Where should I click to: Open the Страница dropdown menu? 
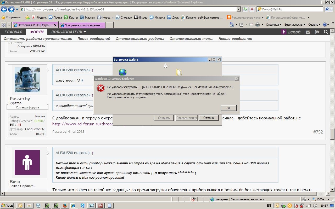pos(273,25)
